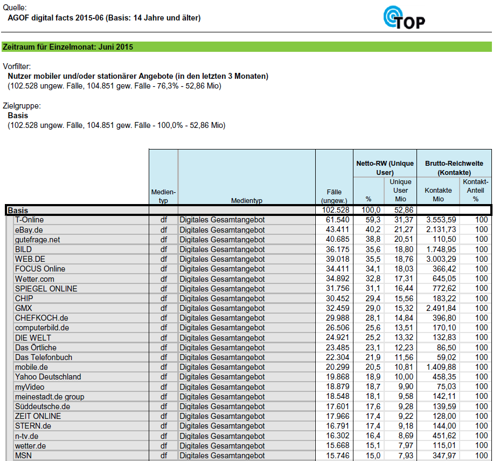Click the Süddeutsche.de row name
The height and width of the screenshot is (461, 493).
[x=43, y=407]
